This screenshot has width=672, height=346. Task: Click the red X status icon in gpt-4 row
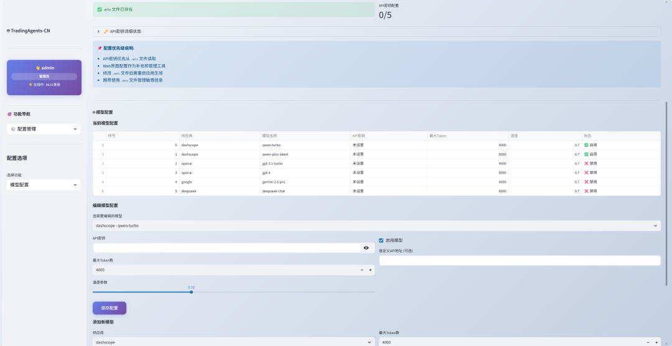point(586,172)
